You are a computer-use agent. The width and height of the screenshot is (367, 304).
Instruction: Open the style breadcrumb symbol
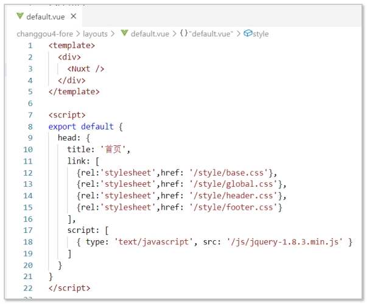click(x=260, y=34)
